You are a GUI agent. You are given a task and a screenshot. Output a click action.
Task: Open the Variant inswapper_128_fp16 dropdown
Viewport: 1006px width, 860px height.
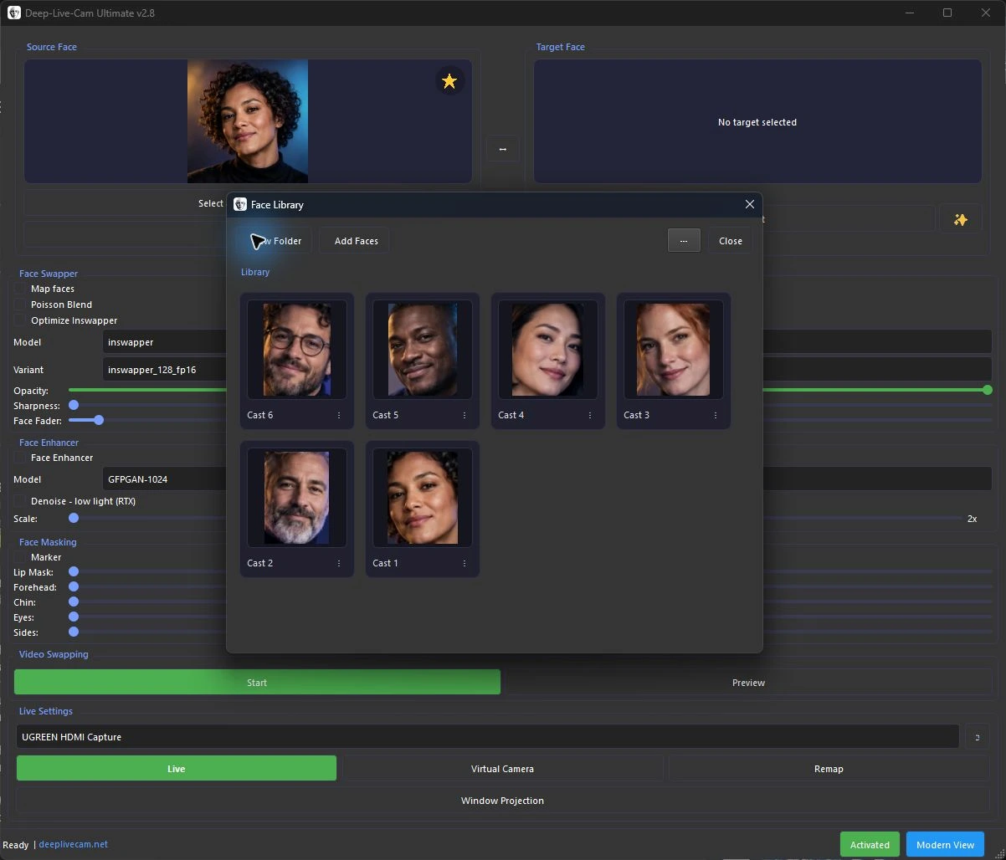point(547,369)
